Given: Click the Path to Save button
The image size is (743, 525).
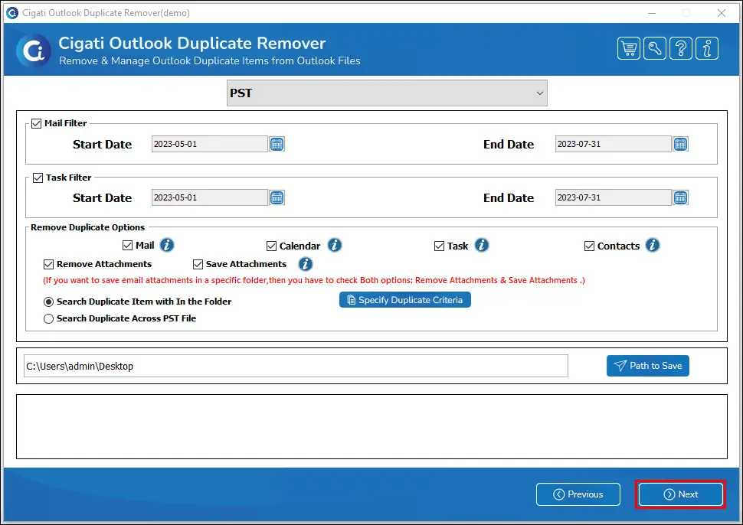Looking at the screenshot, I should 648,366.
